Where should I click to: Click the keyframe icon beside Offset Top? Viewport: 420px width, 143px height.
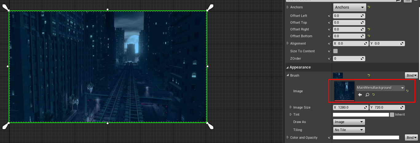coord(329,22)
